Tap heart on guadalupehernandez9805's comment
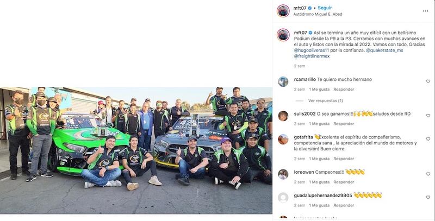 point(428,198)
